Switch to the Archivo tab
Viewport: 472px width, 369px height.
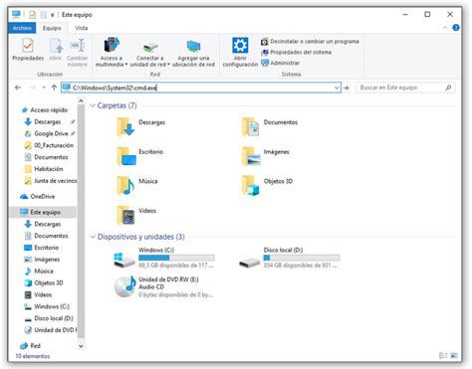(22, 28)
